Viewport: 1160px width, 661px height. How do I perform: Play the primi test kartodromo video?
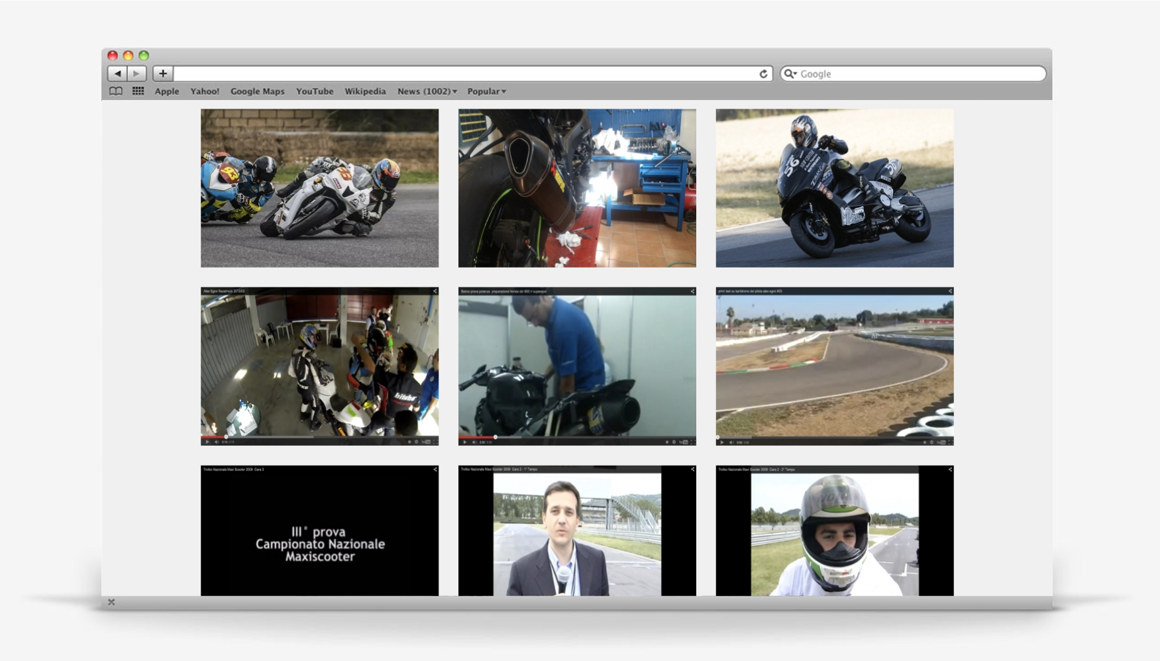click(721, 442)
